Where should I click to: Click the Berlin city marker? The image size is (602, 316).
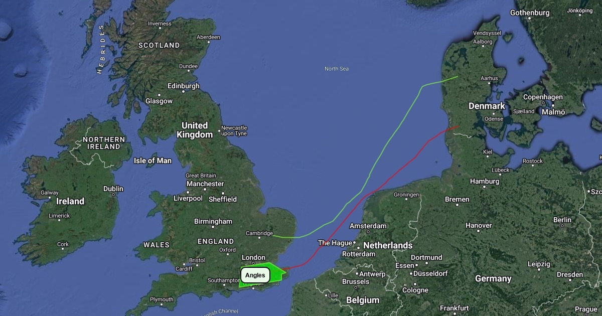tap(562, 226)
